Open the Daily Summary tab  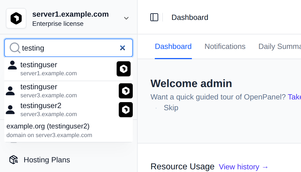(x=280, y=46)
